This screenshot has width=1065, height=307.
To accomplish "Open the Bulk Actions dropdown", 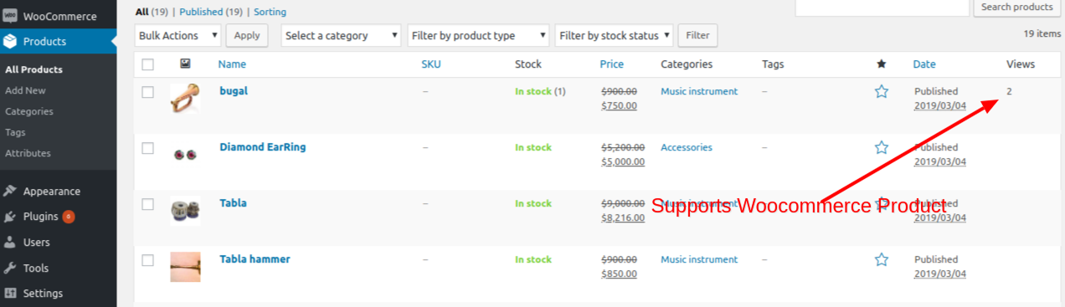I will [x=178, y=36].
